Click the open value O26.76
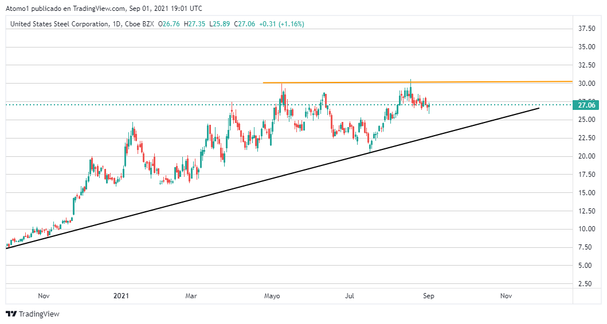The width and height of the screenshot is (607, 324). click(x=169, y=24)
